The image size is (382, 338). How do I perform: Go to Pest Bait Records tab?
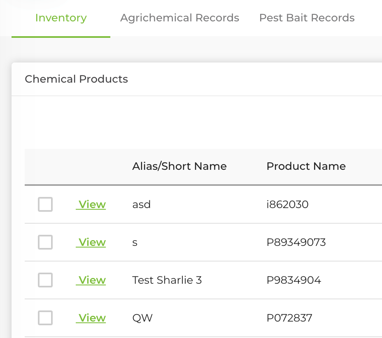pos(307,18)
